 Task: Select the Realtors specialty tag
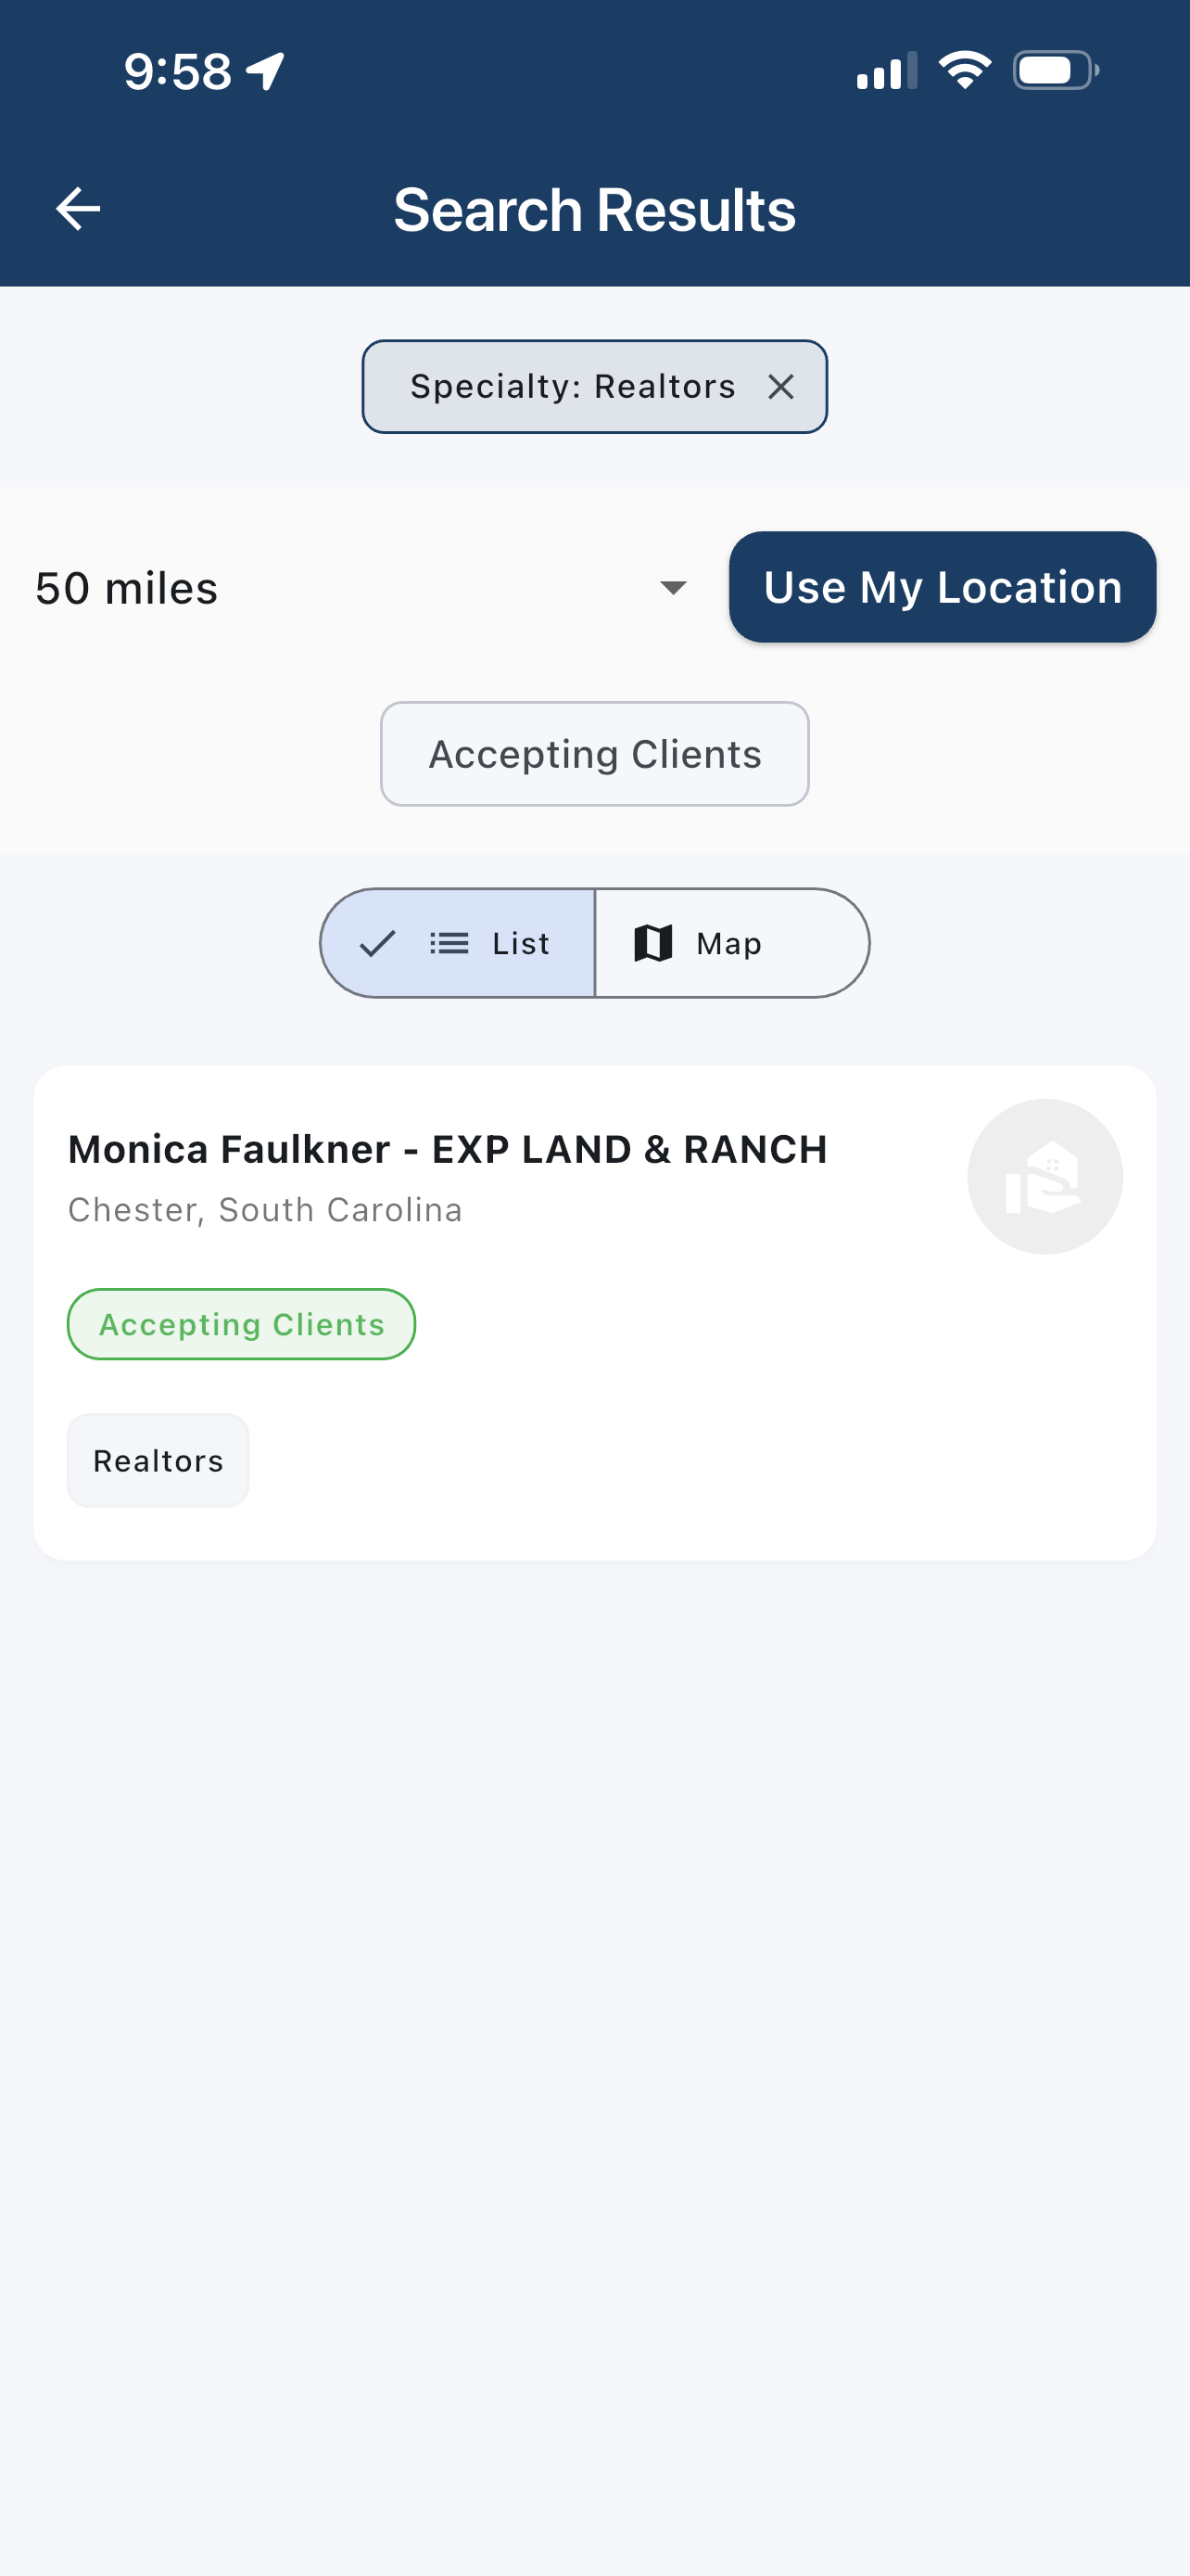pos(158,1461)
